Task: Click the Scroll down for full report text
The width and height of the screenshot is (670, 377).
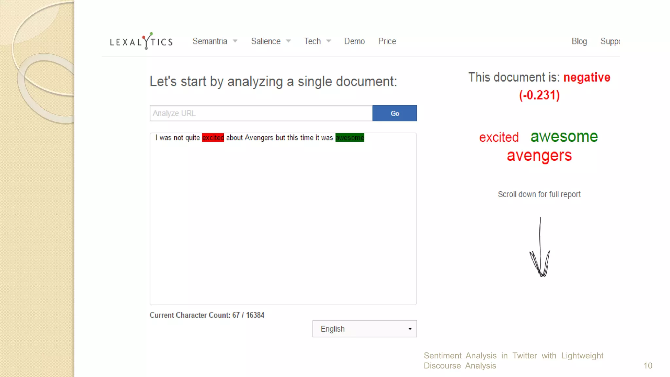Action: pyautogui.click(x=539, y=194)
